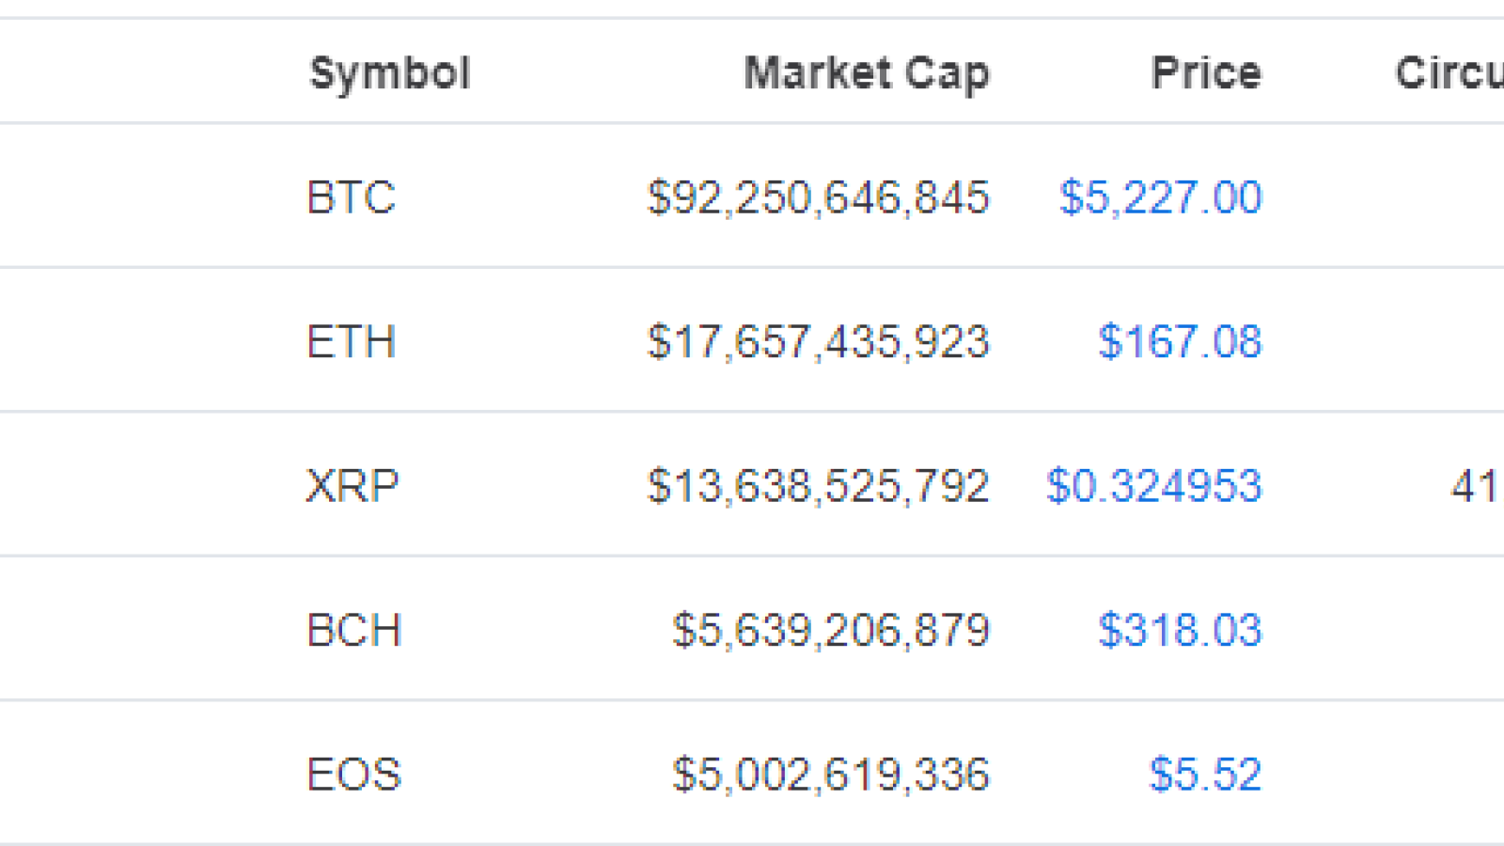Click BCH market cap $5,639,206,879
This screenshot has height=846, width=1504.
(x=831, y=630)
